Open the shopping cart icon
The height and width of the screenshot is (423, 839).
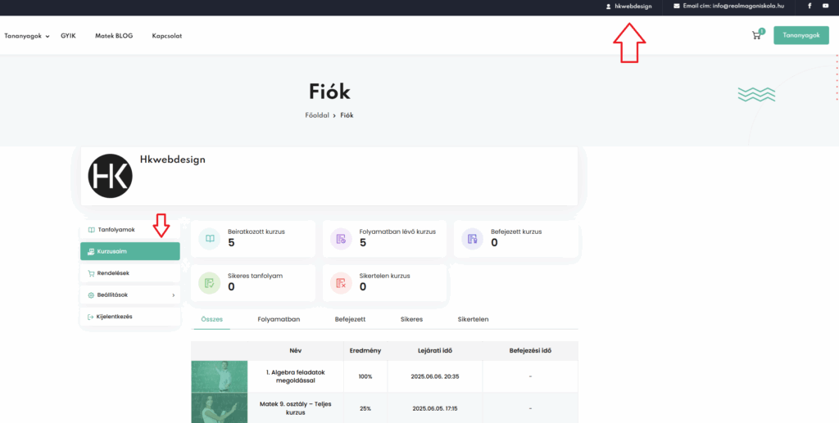coord(756,35)
